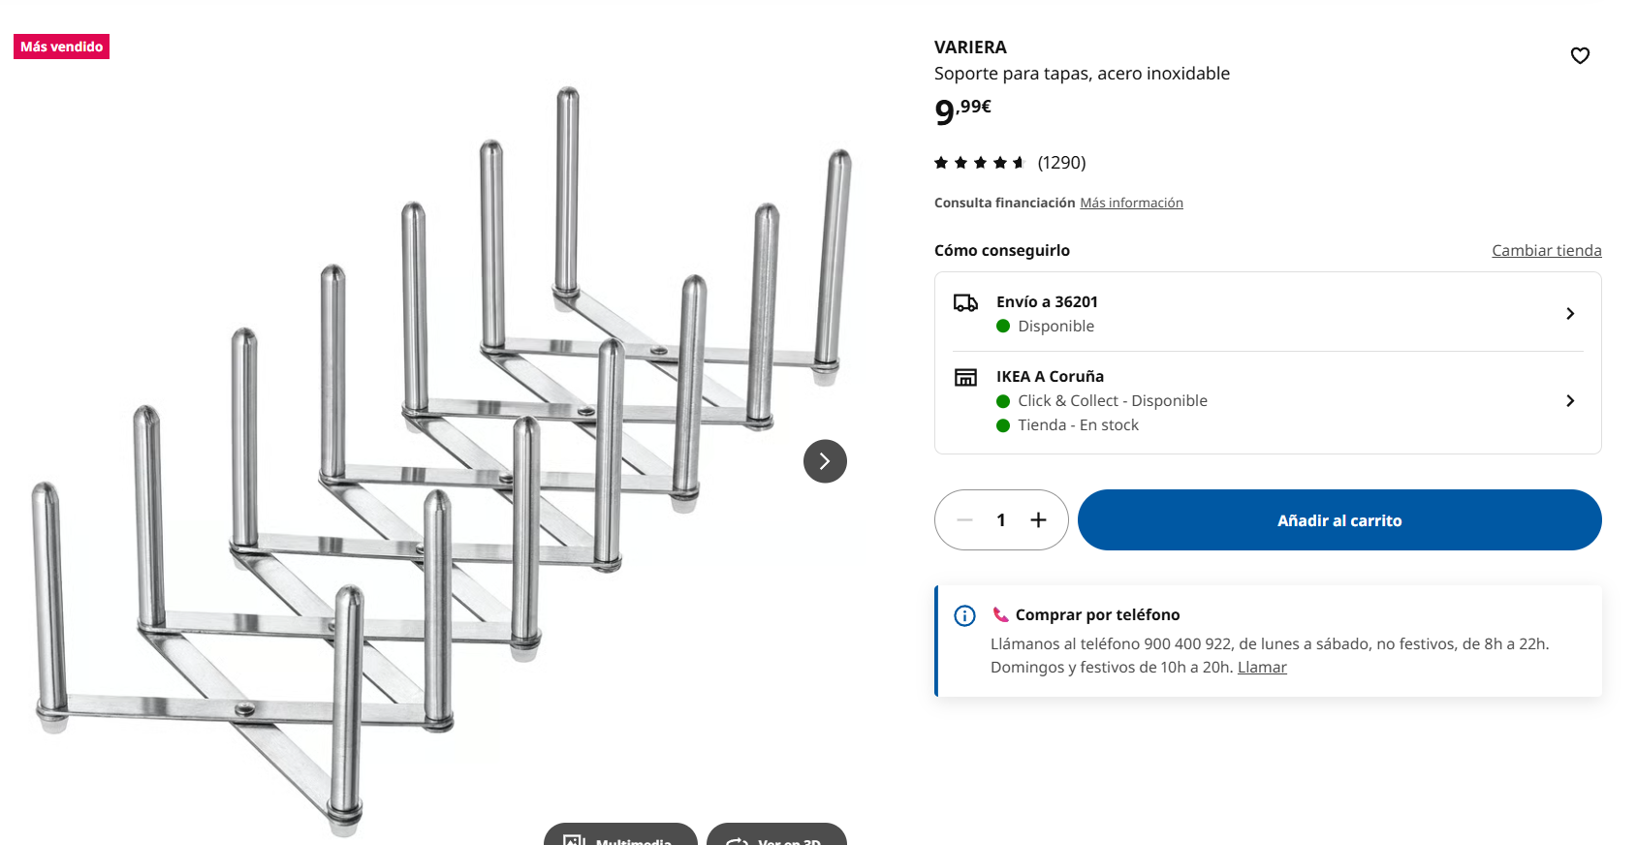This screenshot has width=1637, height=845.
Task: Expand IKEA A Coruña store availability chevron
Action: tap(1570, 400)
